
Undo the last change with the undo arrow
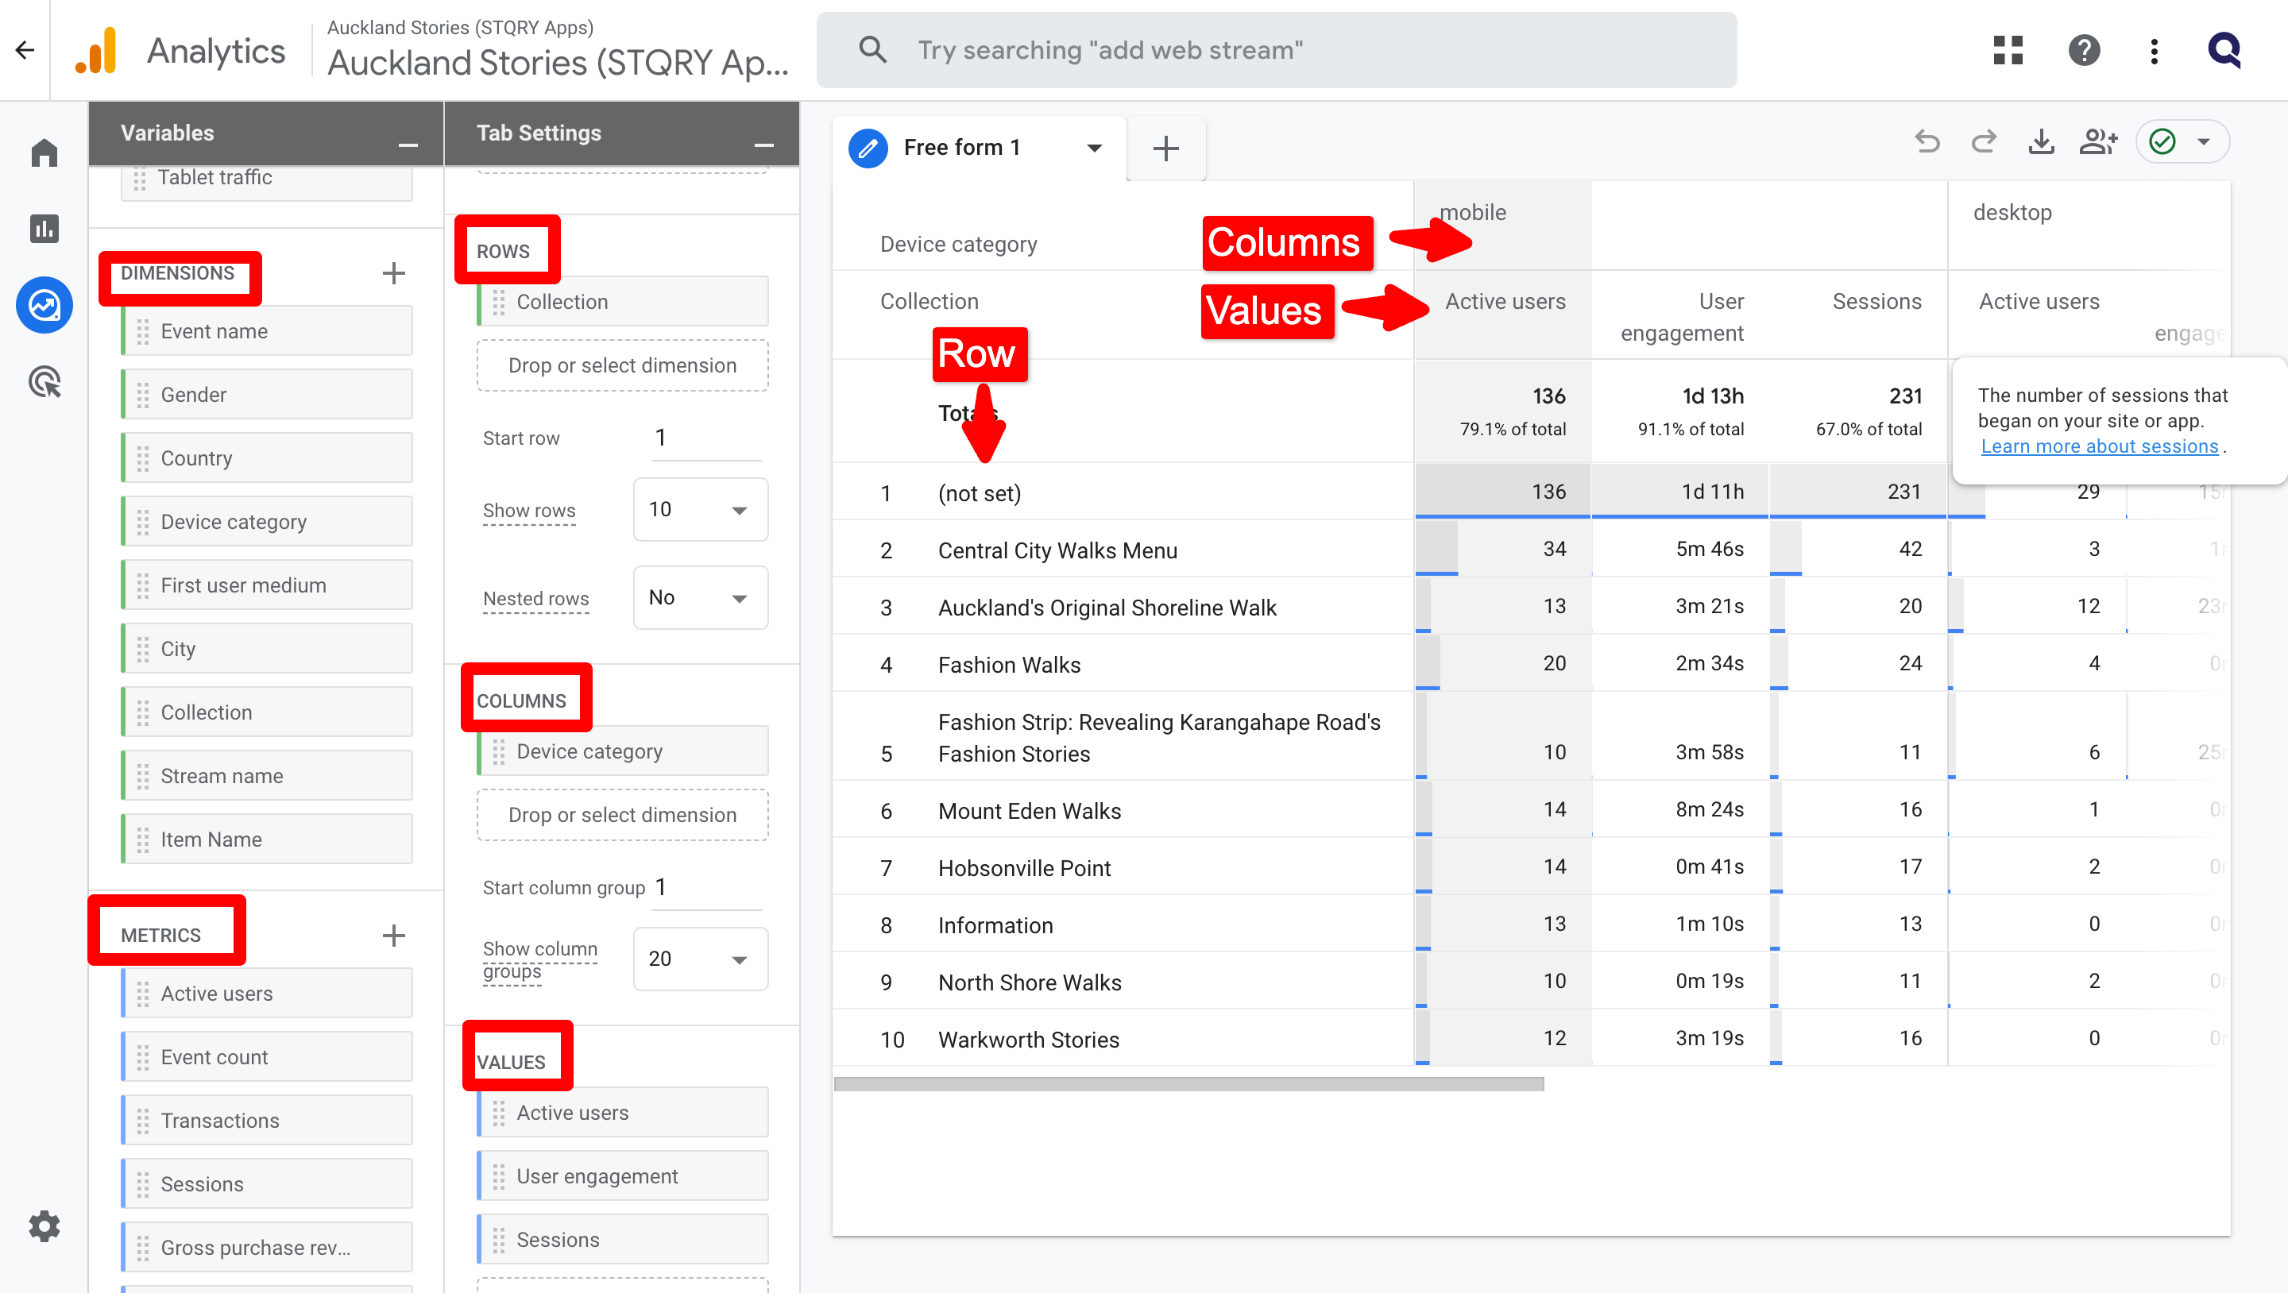point(1927,142)
